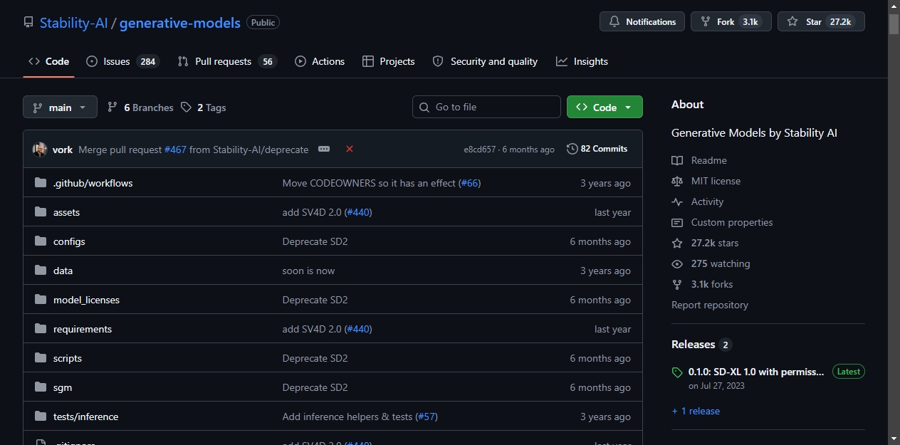This screenshot has width=900, height=445.
Task: Star the repository with the Star button
Action: [821, 21]
